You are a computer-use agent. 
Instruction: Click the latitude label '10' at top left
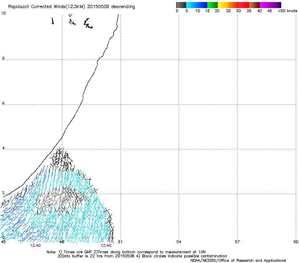coord(3,13)
